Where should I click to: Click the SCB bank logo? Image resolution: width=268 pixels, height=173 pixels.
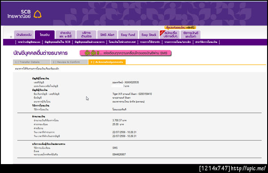click(x=24, y=14)
